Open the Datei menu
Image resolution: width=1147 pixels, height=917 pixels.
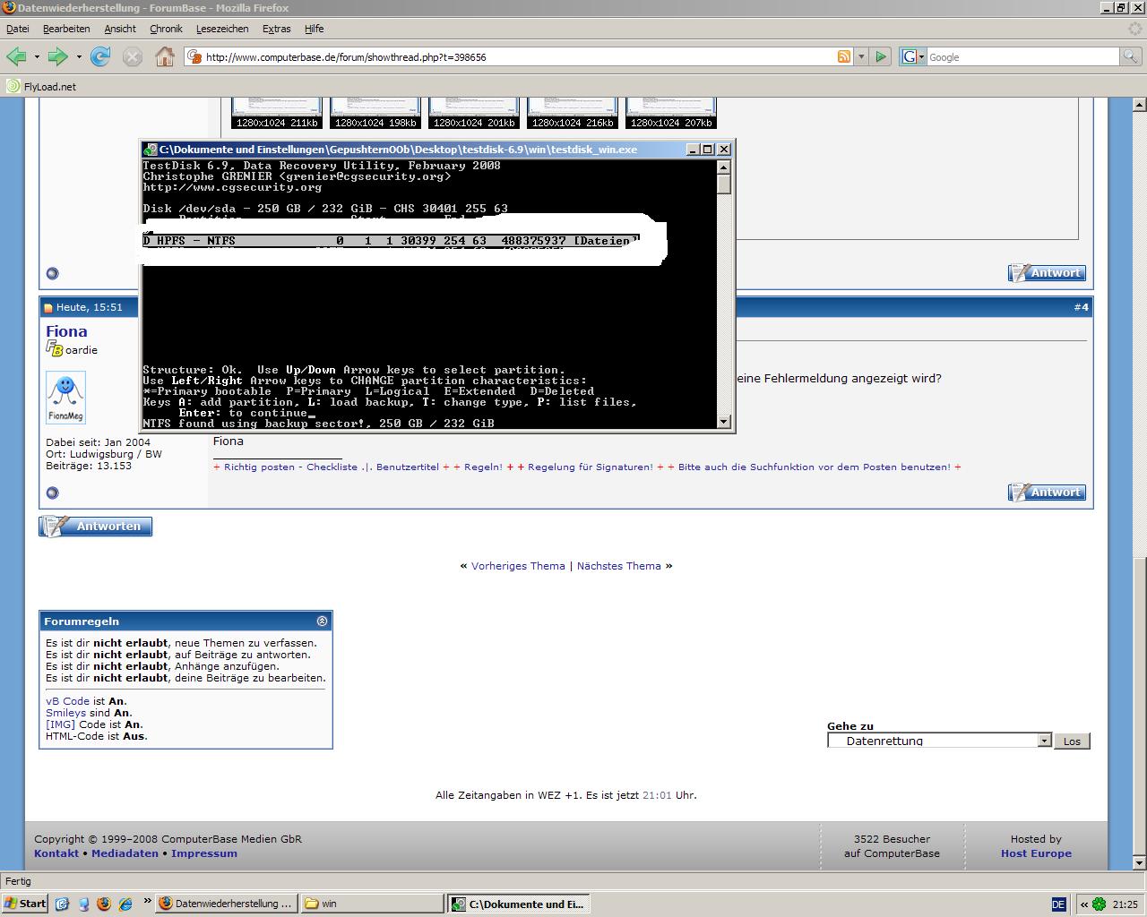click(17, 29)
